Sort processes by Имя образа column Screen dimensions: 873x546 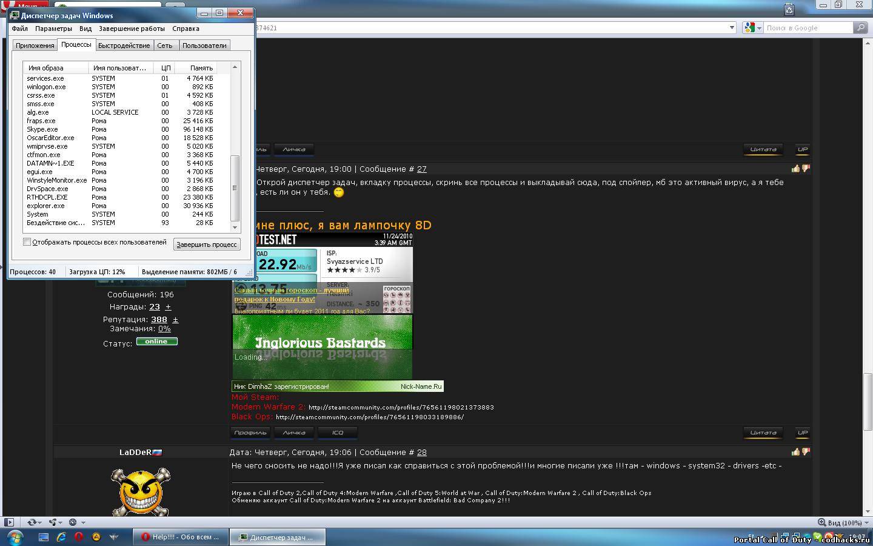pos(56,68)
